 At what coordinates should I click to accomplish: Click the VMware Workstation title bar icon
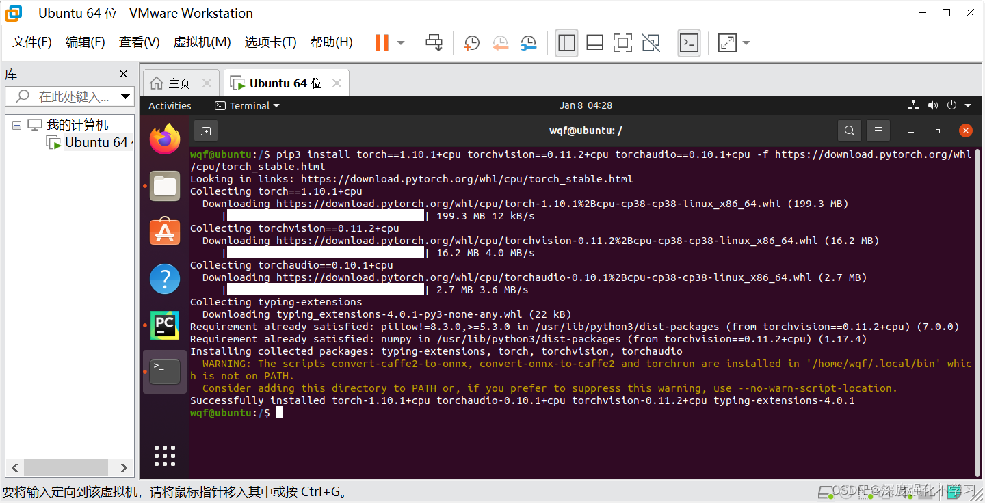[x=14, y=13]
